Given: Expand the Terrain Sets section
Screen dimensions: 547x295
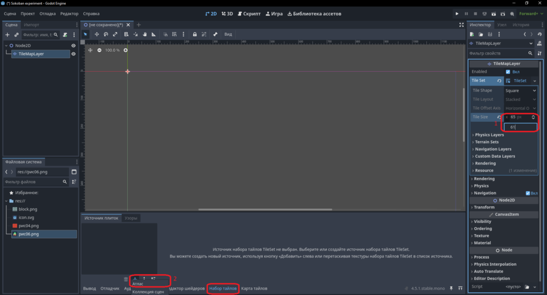Looking at the screenshot, I should click(486, 142).
